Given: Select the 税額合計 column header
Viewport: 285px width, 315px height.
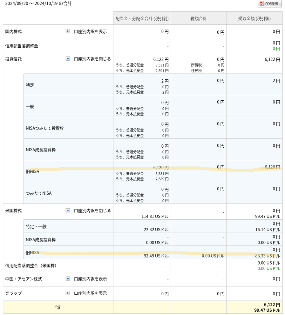Looking at the screenshot, I should tap(199, 18).
